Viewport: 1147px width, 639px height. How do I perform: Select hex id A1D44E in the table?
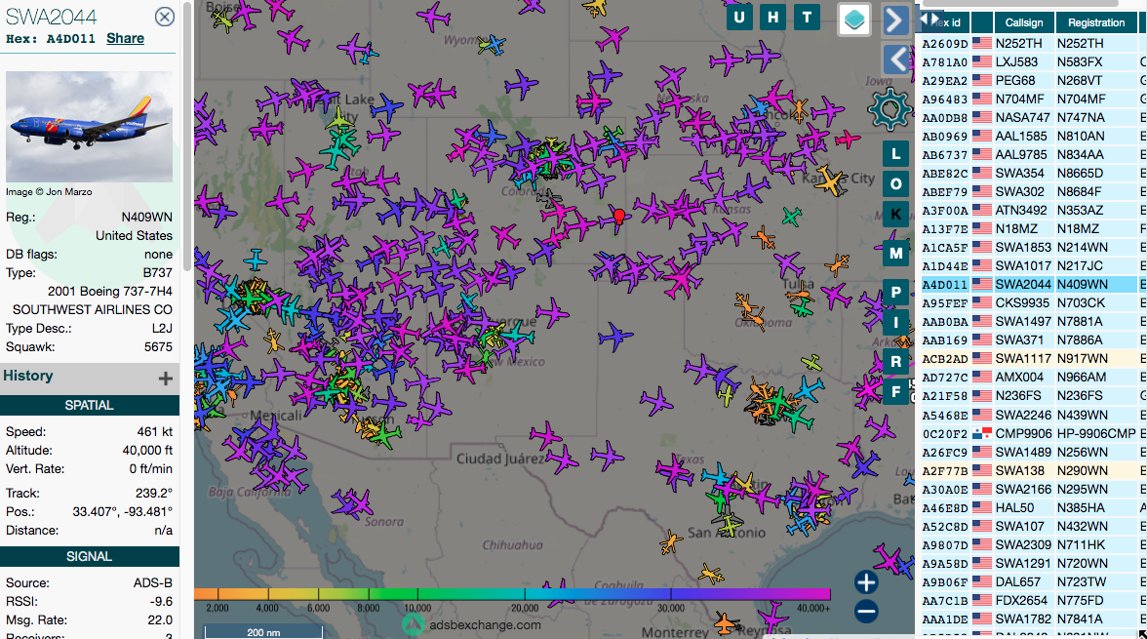(x=944, y=266)
